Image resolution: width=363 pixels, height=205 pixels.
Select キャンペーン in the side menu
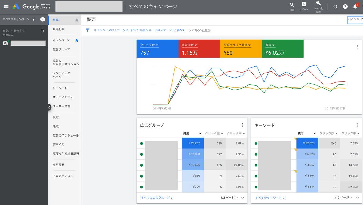pyautogui.click(x=61, y=40)
